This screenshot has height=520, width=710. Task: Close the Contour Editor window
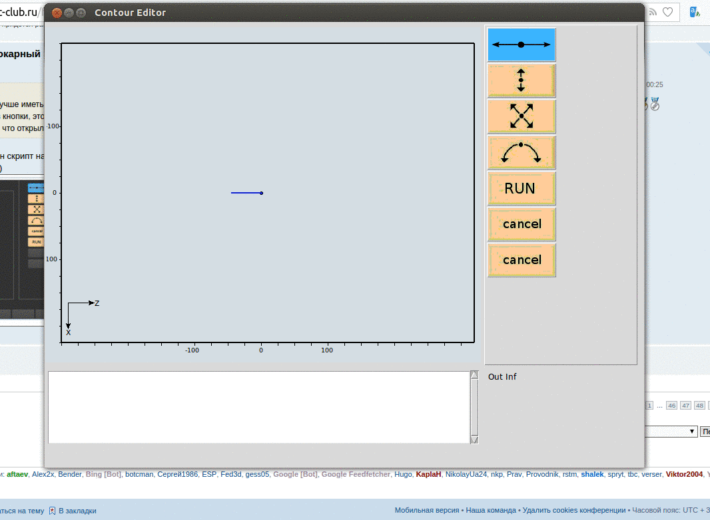click(57, 13)
